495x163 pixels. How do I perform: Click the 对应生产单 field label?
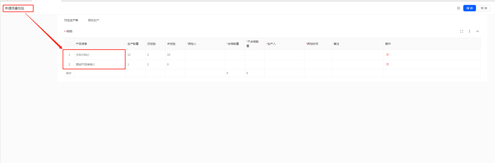coord(71,20)
